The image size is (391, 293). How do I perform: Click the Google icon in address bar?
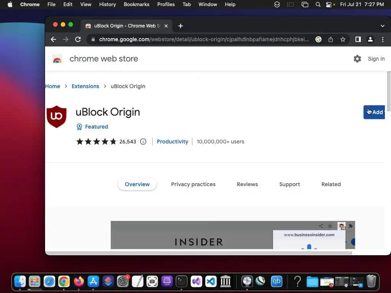click(318, 39)
